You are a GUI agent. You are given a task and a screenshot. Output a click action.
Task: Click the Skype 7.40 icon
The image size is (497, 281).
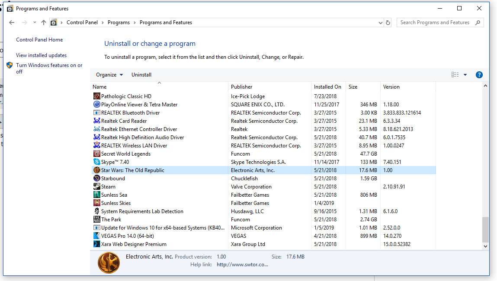point(96,162)
